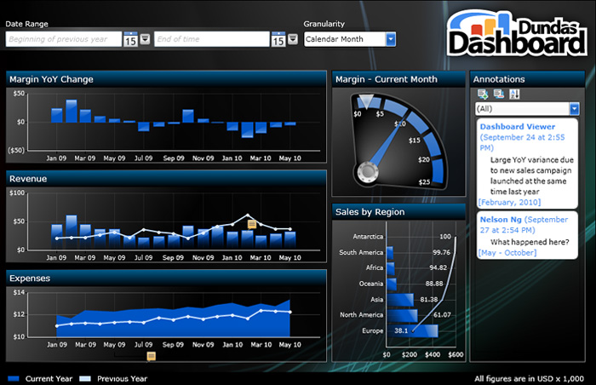Click the [May - October] annotation link
596x385 pixels.
tap(508, 253)
